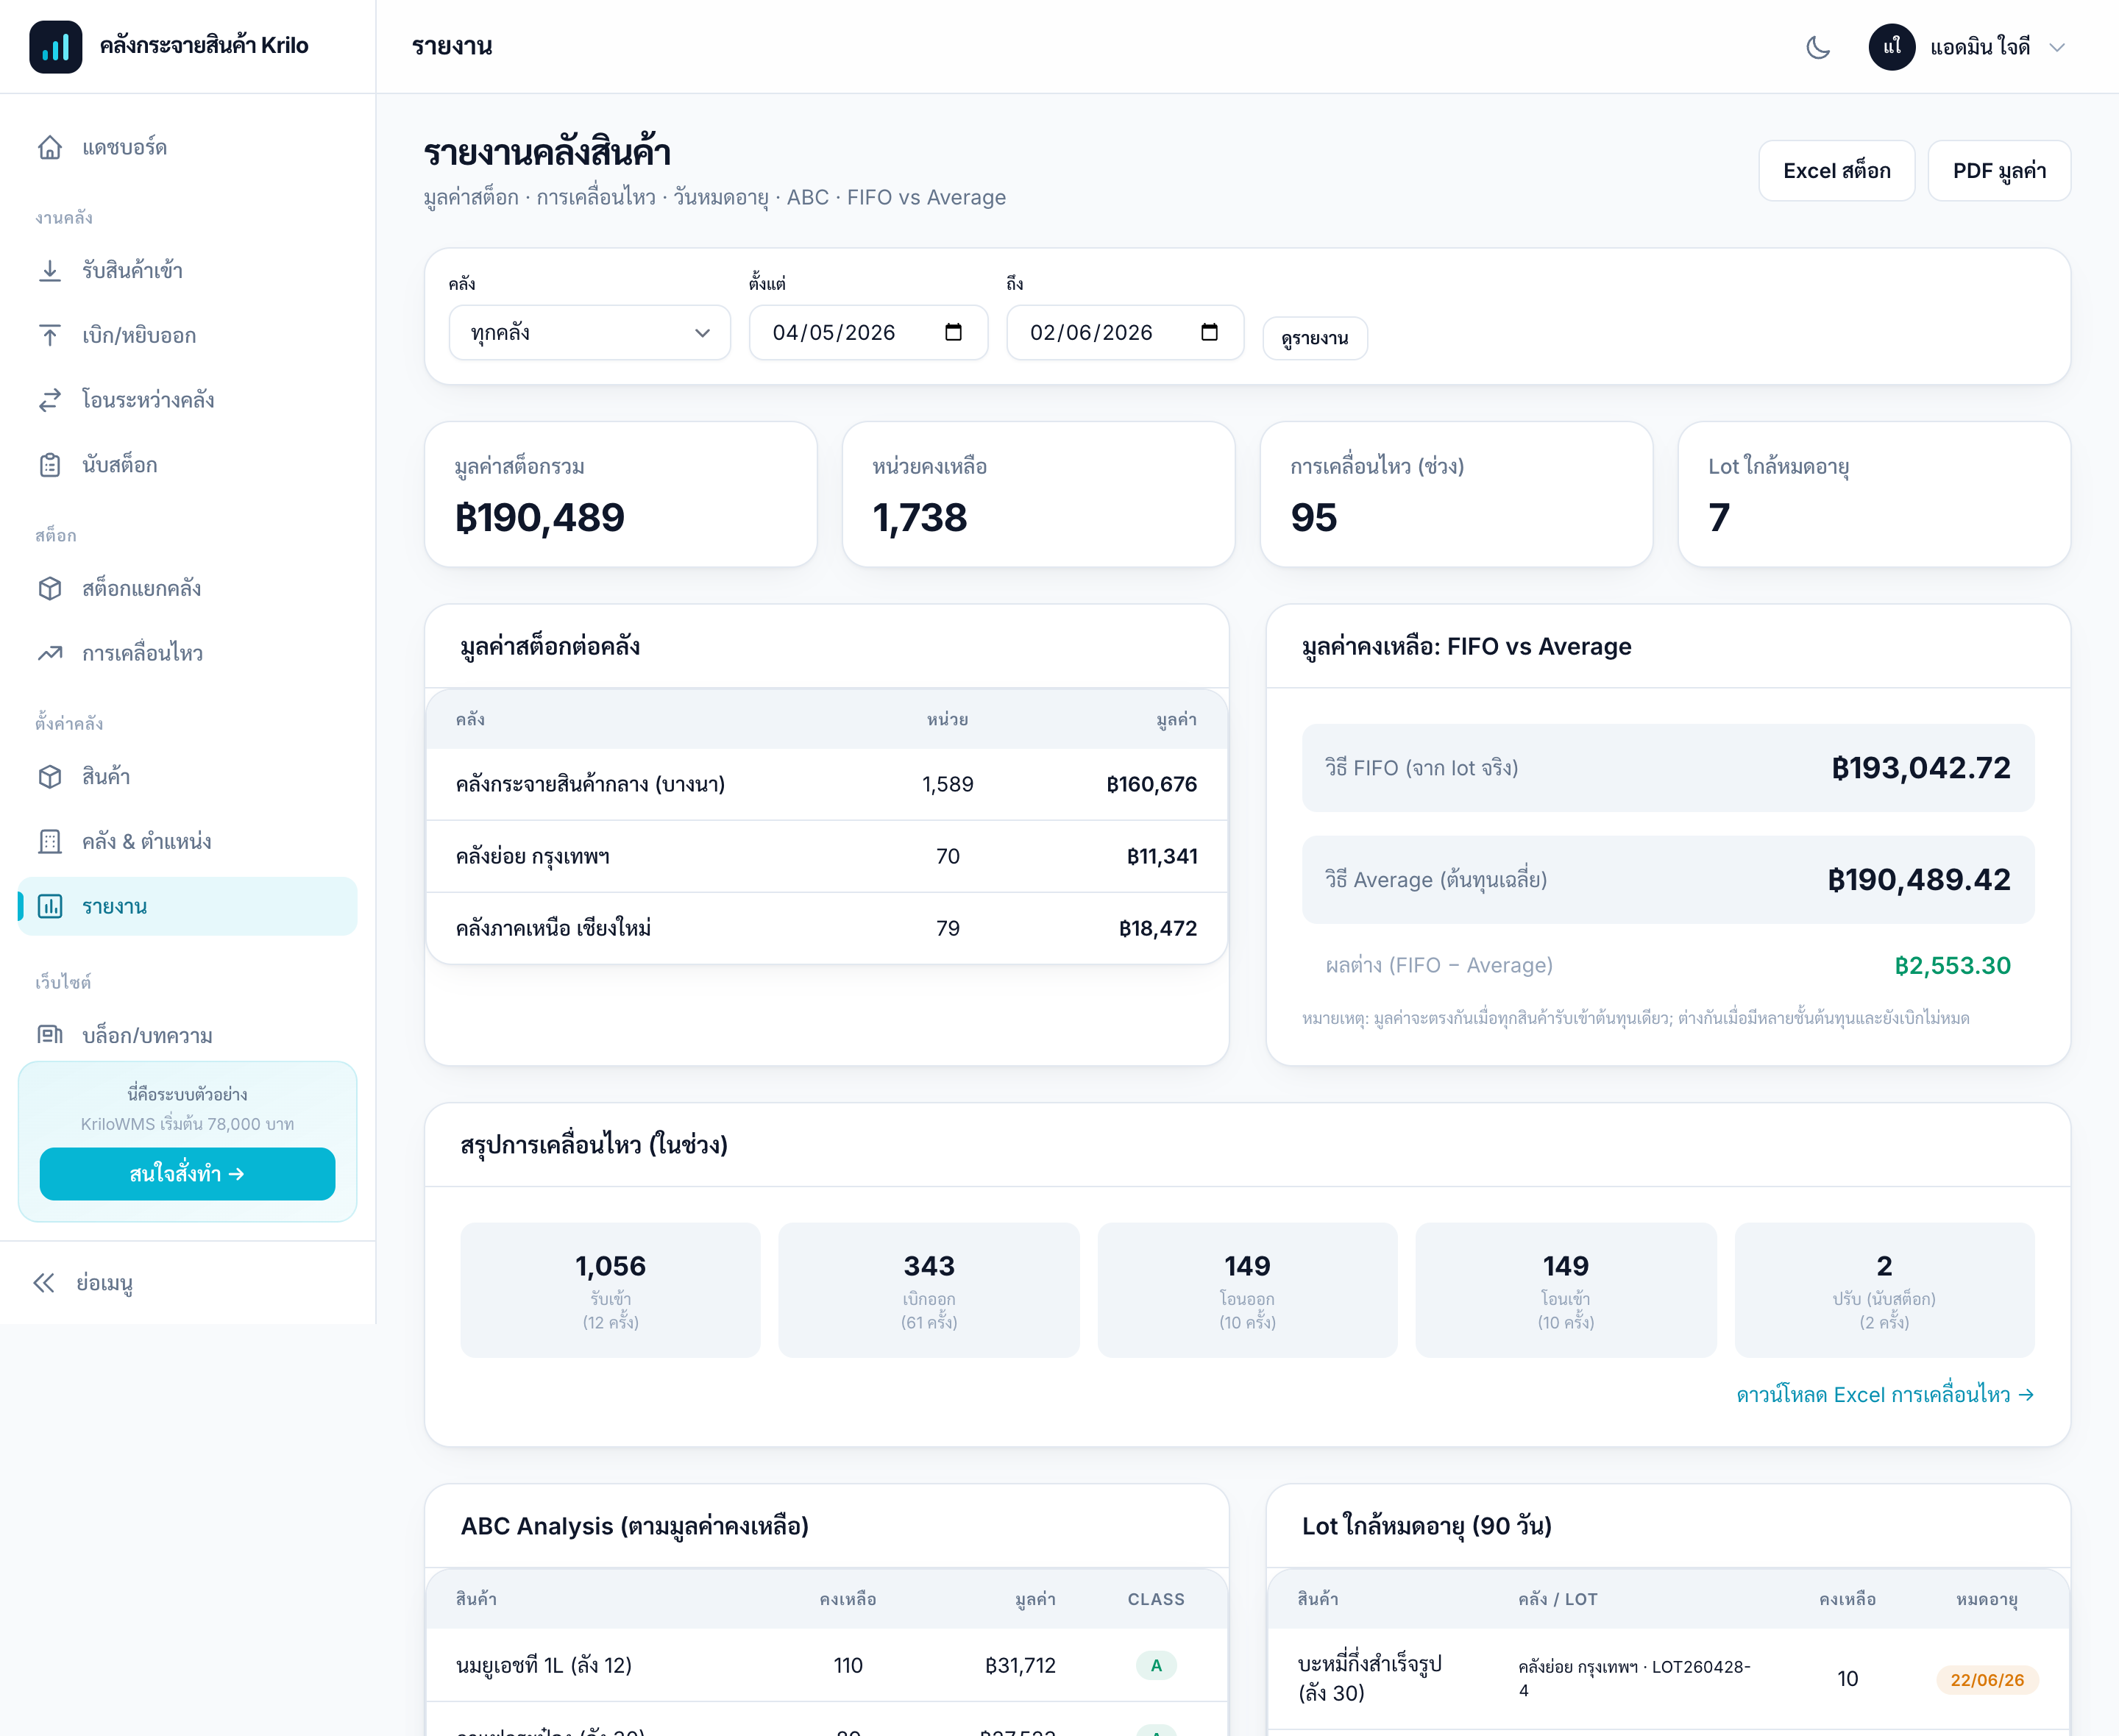Image resolution: width=2119 pixels, height=1736 pixels.
Task: Toggle dark mode with the moon icon
Action: (1818, 47)
